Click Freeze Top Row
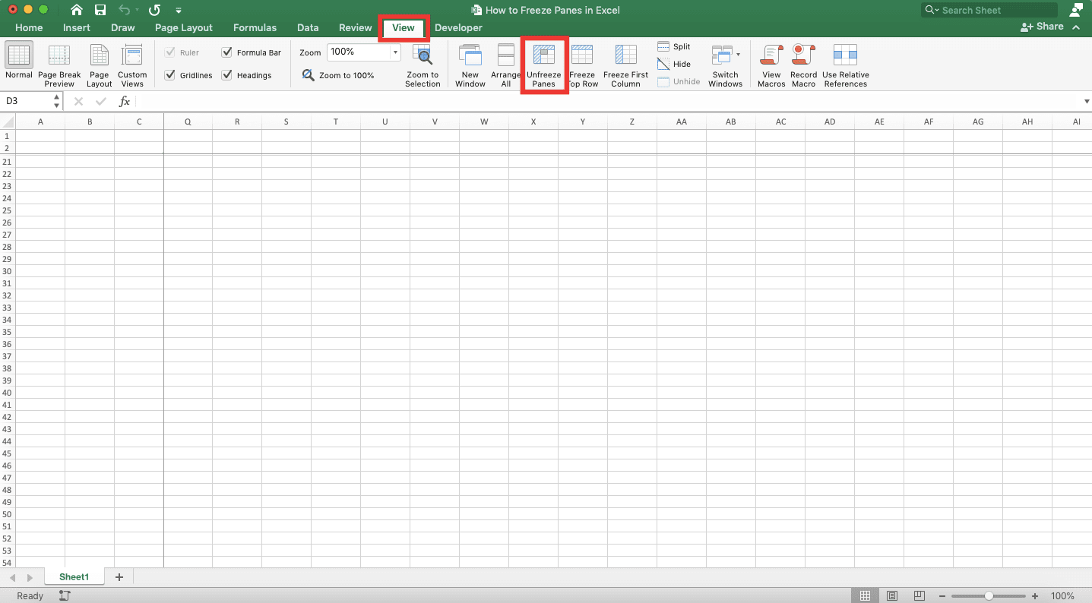 coord(583,66)
